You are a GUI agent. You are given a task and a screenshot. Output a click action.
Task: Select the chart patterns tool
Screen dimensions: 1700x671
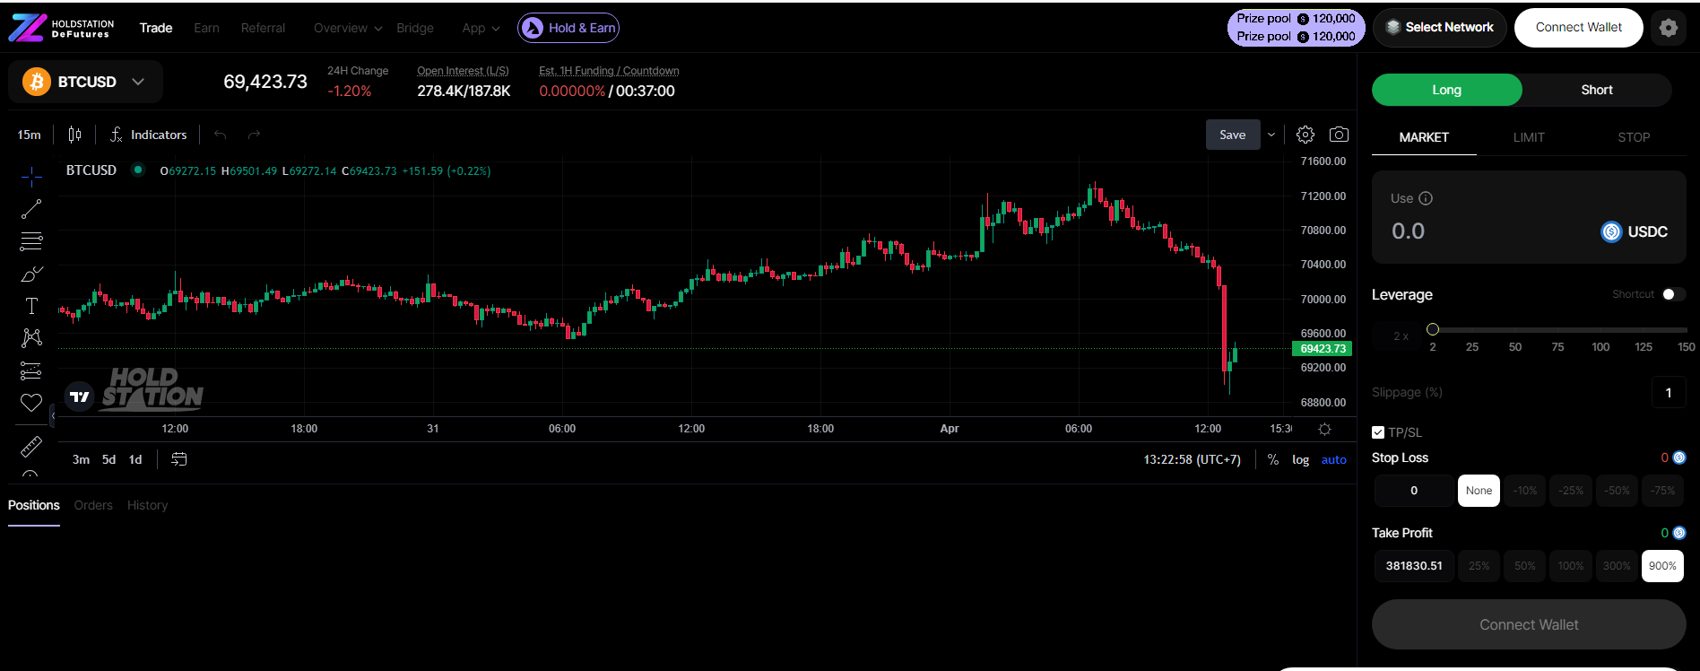pyautogui.click(x=31, y=338)
